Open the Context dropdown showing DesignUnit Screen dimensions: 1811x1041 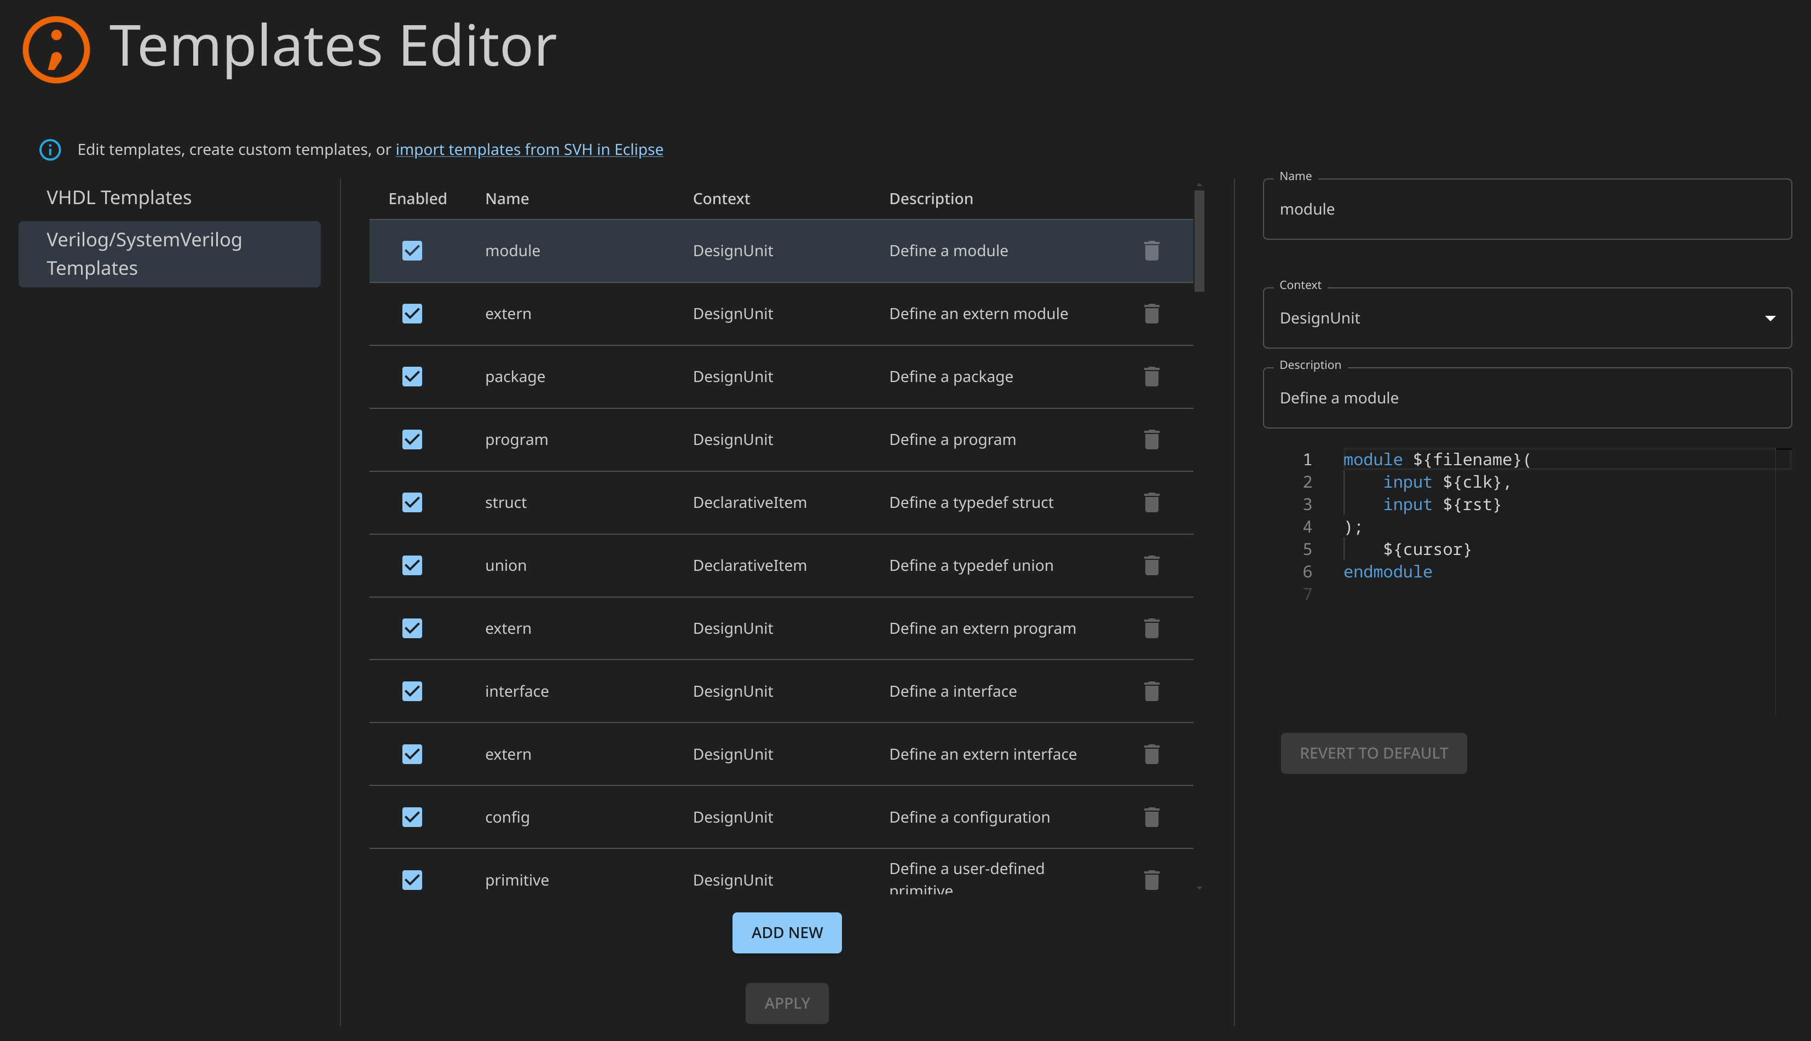tap(1526, 318)
